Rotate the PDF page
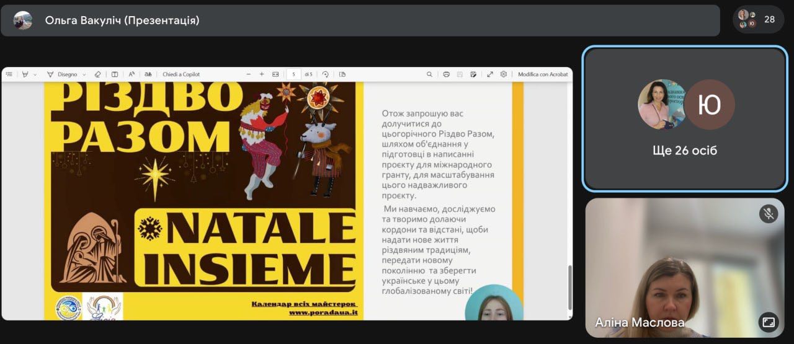The width and height of the screenshot is (794, 344). click(x=326, y=74)
